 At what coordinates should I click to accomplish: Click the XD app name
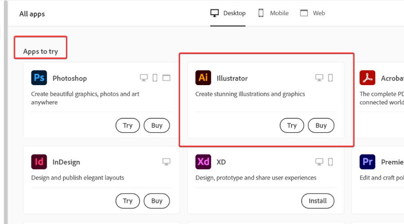pyautogui.click(x=221, y=162)
